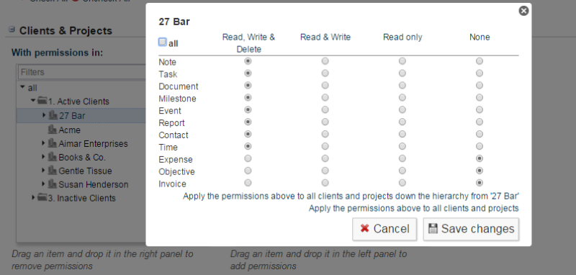Screen dimensions: 576x275
Task: Close the 27 Bar permissions dialog
Action: (523, 11)
